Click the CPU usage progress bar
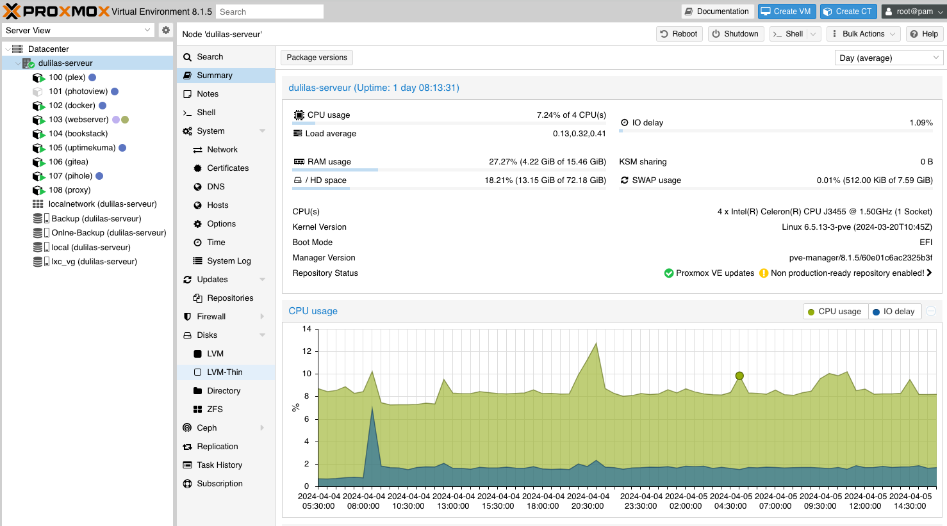This screenshot has width=947, height=526. coord(449,123)
